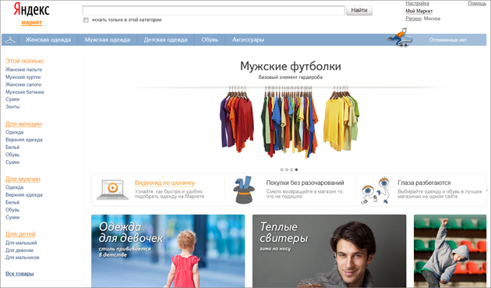The image size is (491, 288).
Task: Select the second carousel dot
Action: point(287,169)
